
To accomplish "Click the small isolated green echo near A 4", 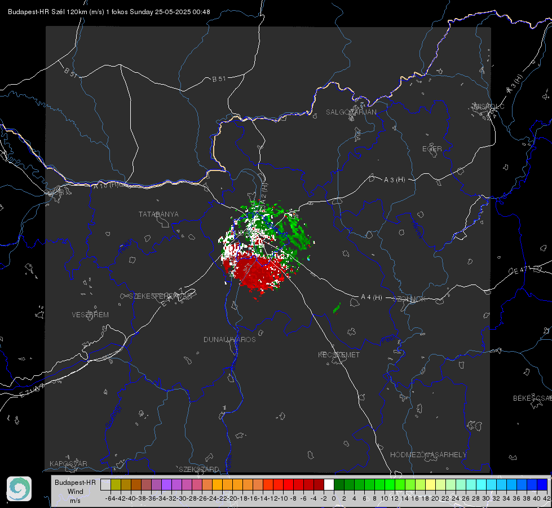I will [337, 308].
